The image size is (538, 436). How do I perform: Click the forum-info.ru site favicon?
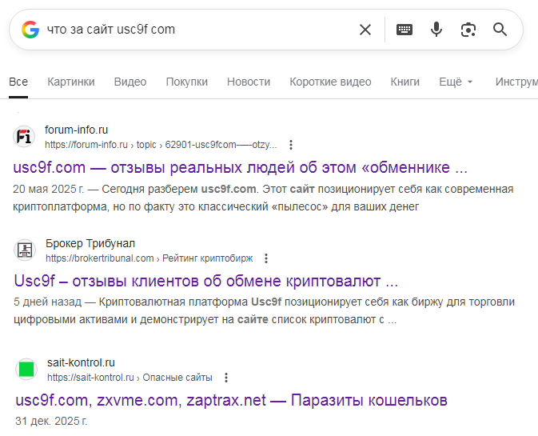26,137
